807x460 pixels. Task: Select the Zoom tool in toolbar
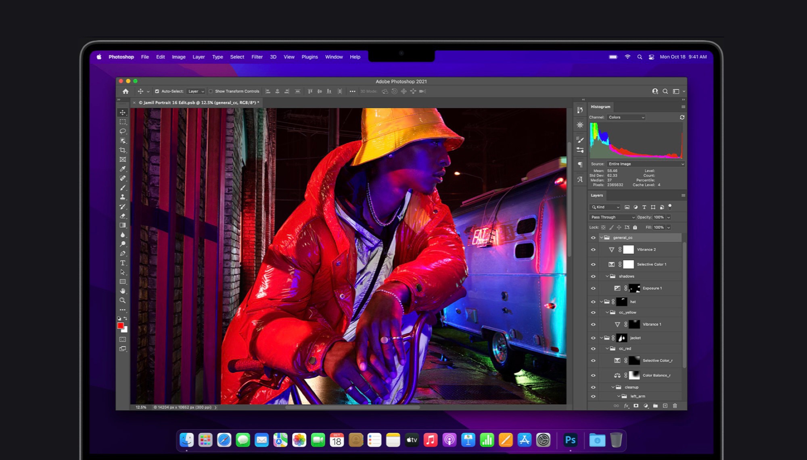[x=123, y=300]
